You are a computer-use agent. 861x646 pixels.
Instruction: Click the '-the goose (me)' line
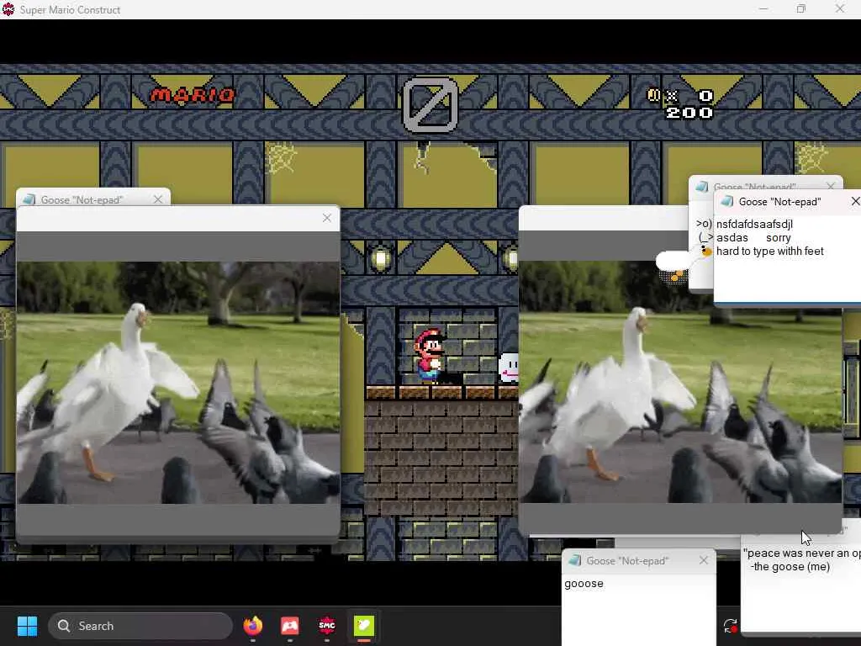click(790, 567)
